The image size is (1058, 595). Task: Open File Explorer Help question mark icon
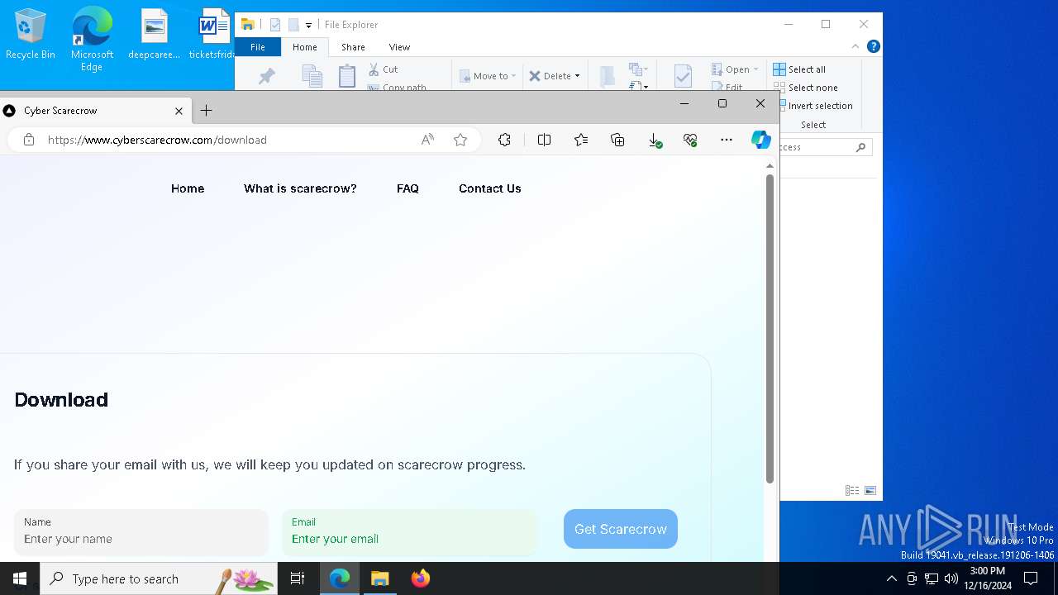(873, 46)
